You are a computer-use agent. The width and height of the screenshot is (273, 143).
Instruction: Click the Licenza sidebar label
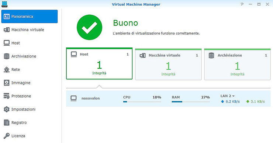click(x=18, y=136)
